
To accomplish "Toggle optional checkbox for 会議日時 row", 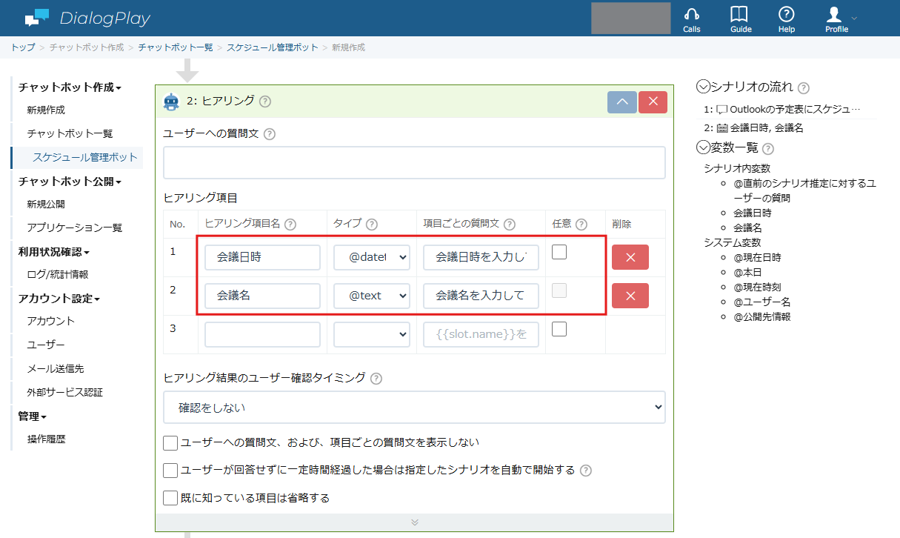I will pos(560,252).
